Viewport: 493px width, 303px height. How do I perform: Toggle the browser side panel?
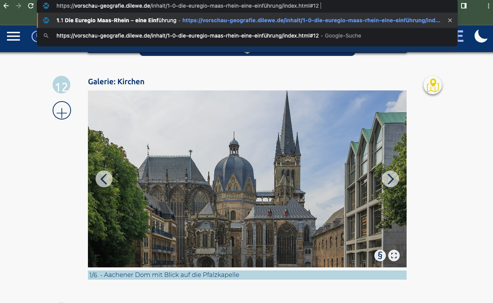463,6
